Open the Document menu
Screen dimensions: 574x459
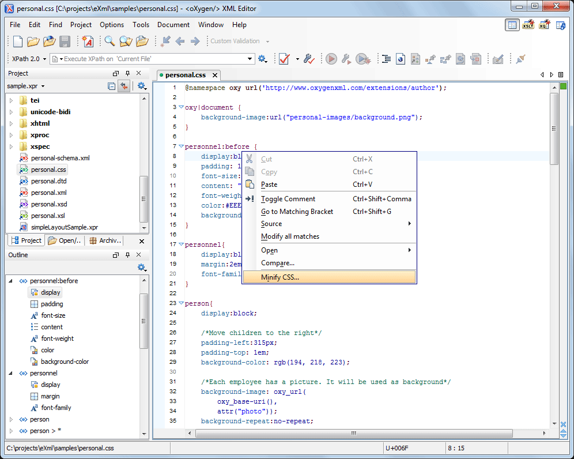pyautogui.click(x=173, y=25)
